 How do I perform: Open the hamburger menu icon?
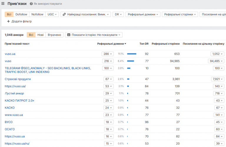coord(3,4)
